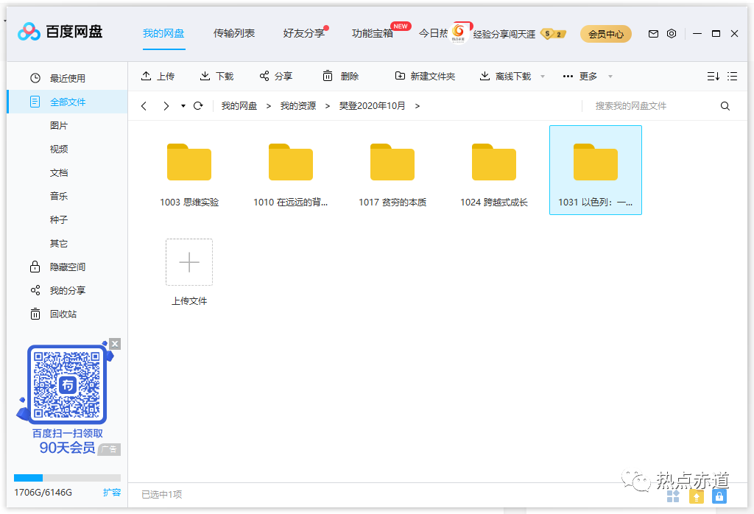The height and width of the screenshot is (514, 754).
Task: Open the mail messages icon
Action: 653,34
